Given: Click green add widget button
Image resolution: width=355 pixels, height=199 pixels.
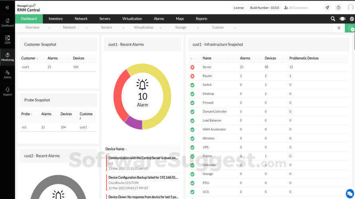Looking at the screenshot, I should 350,28.
